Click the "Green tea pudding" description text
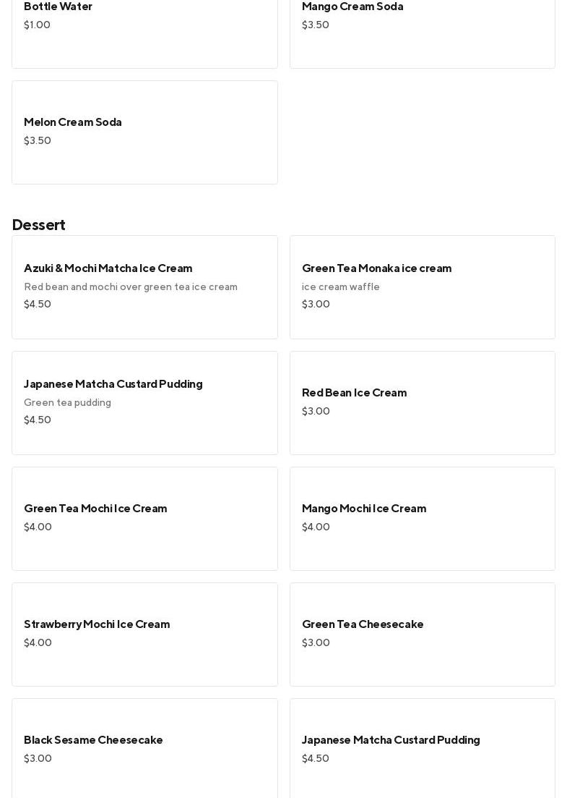Viewport: 567px width, 798px height. [67, 403]
